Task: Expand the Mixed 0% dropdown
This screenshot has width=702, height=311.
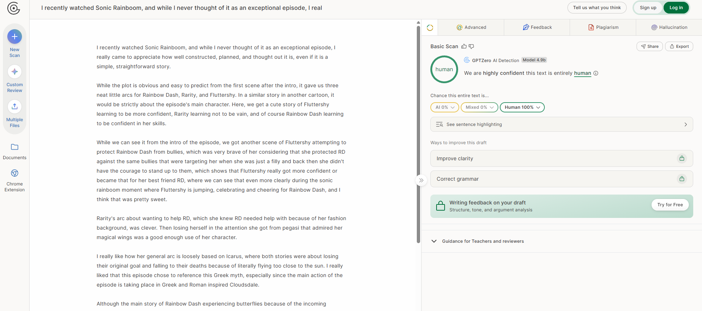Action: (x=479, y=107)
